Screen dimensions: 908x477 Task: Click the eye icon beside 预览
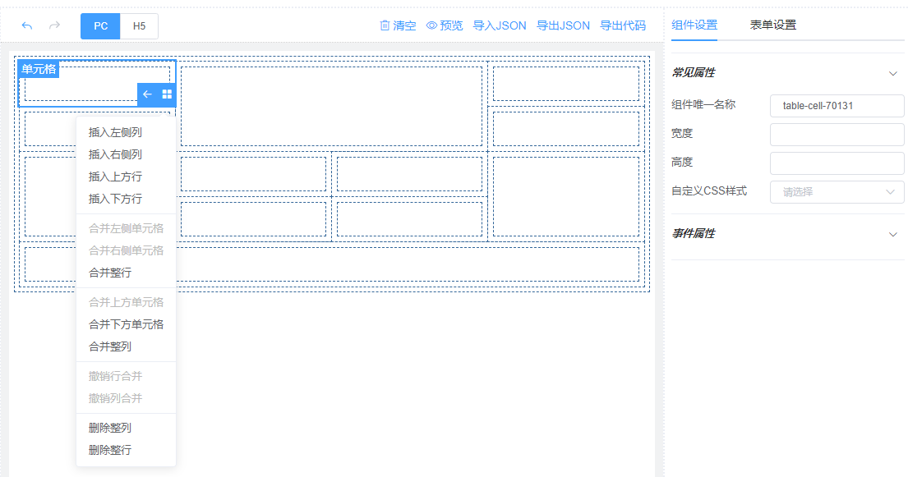[431, 25]
